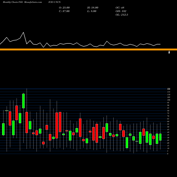Click the price axis label 80

(168, 111)
